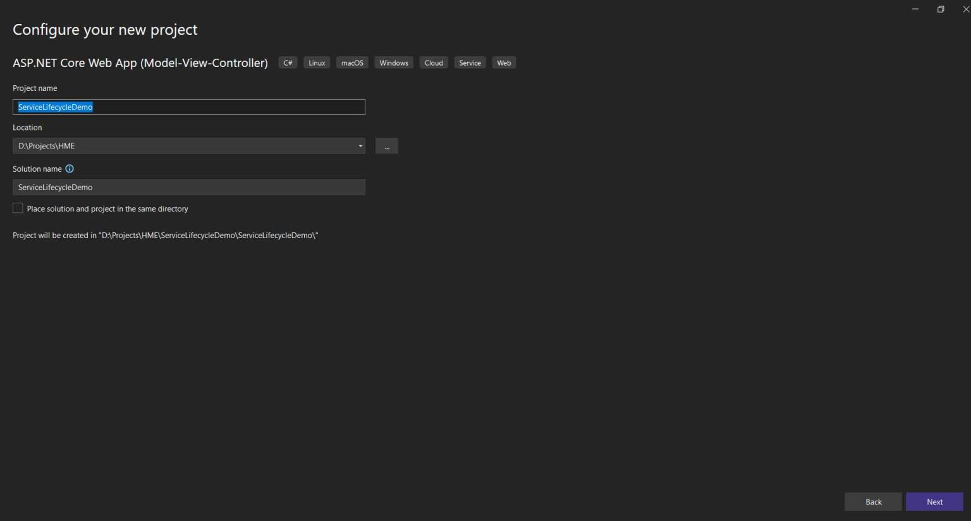Restore down the application window
This screenshot has height=521, width=971.
click(940, 9)
